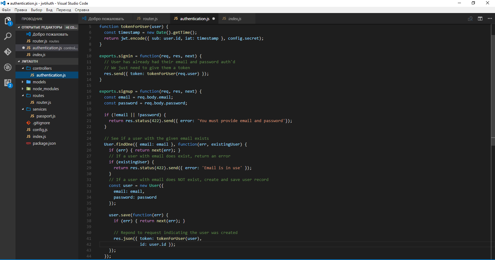The height and width of the screenshot is (260, 495).
Task: Open passport.js under services folder
Action: [x=47, y=116]
